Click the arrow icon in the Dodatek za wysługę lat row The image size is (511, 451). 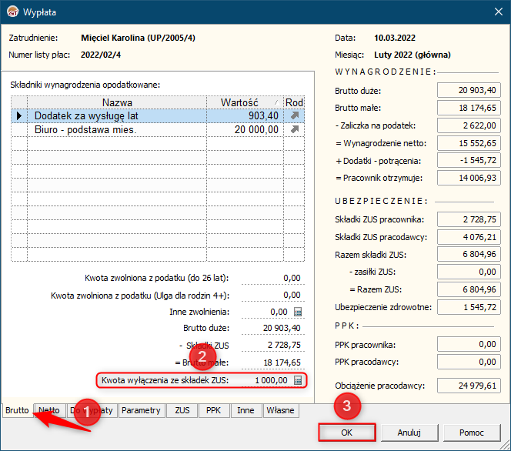294,115
